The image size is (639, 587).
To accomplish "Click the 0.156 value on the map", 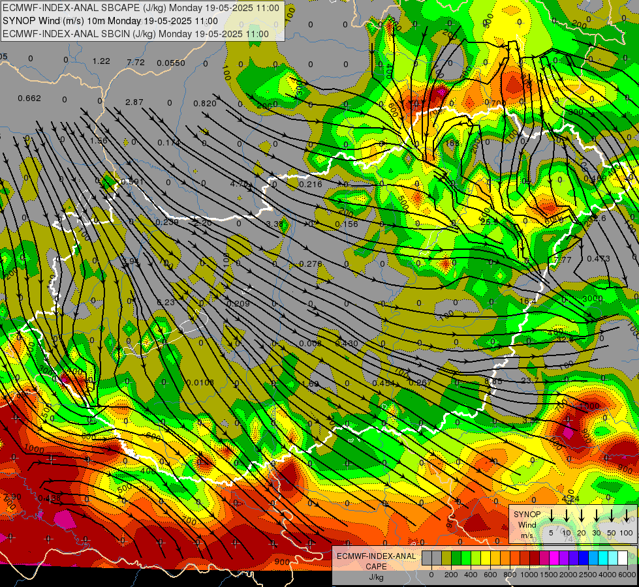I will [x=347, y=224].
